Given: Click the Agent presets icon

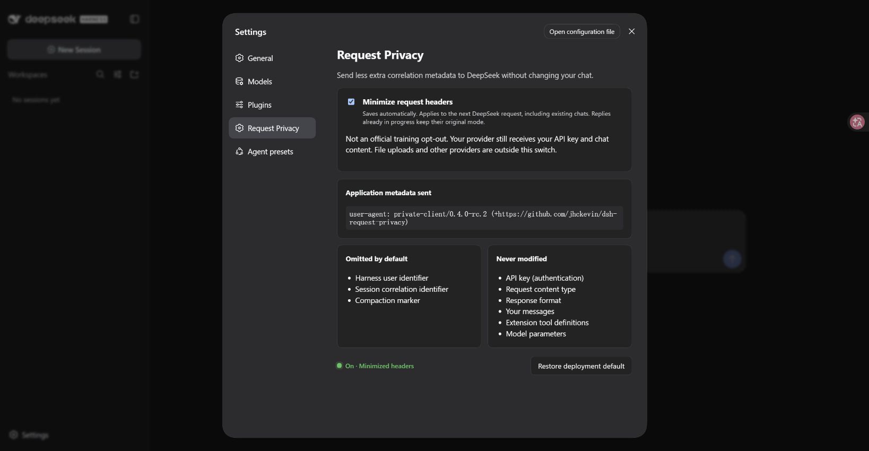Looking at the screenshot, I should tap(239, 152).
